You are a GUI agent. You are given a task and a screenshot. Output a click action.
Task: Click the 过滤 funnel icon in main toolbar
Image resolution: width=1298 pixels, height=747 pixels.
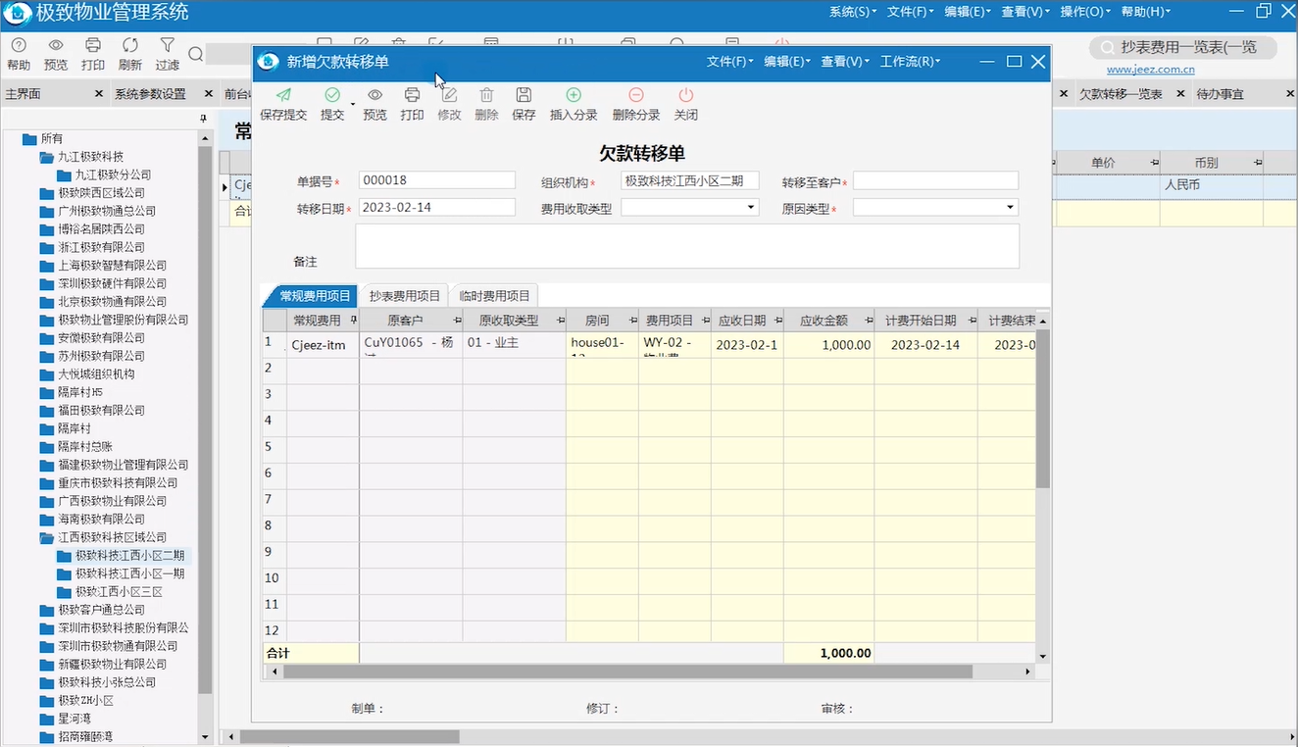168,45
